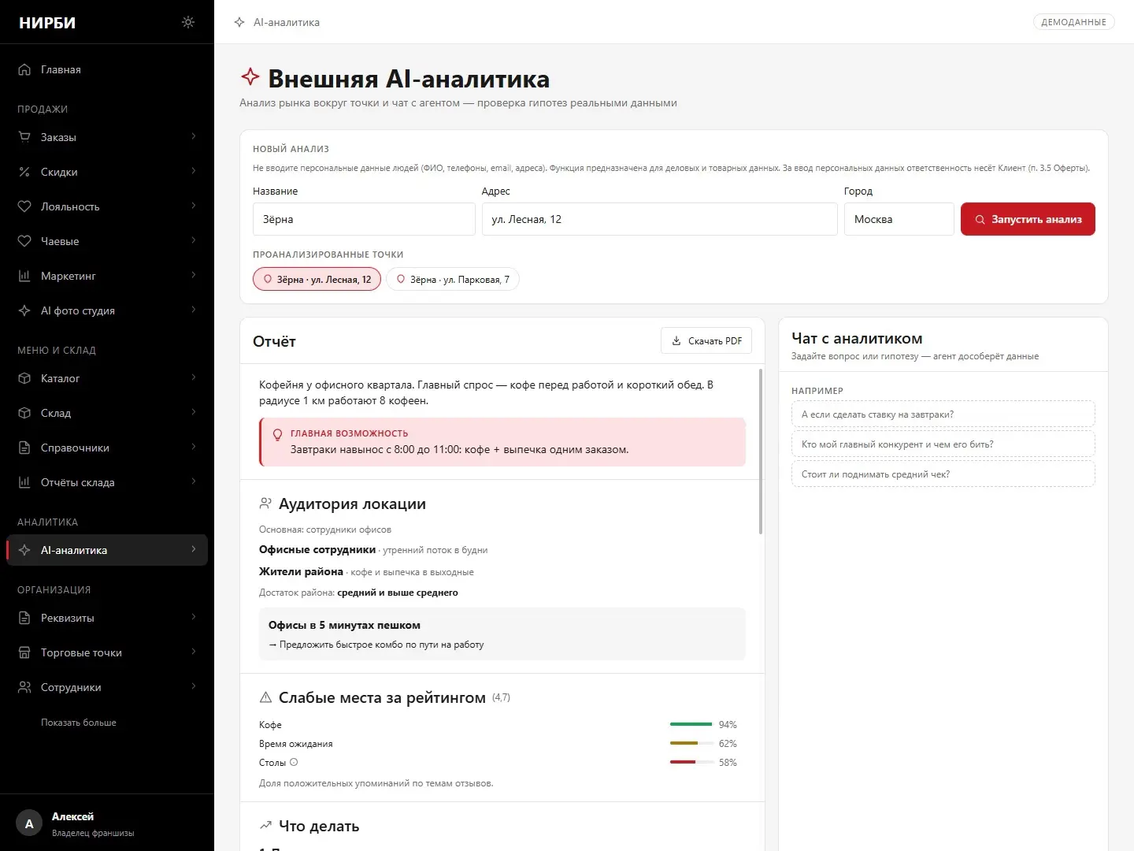Image resolution: width=1134 pixels, height=851 pixels.
Task: Expand Маркетинг submenu chevron
Action: coord(194,276)
